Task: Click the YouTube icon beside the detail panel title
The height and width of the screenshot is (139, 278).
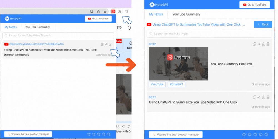Action: pyautogui.click(x=149, y=24)
